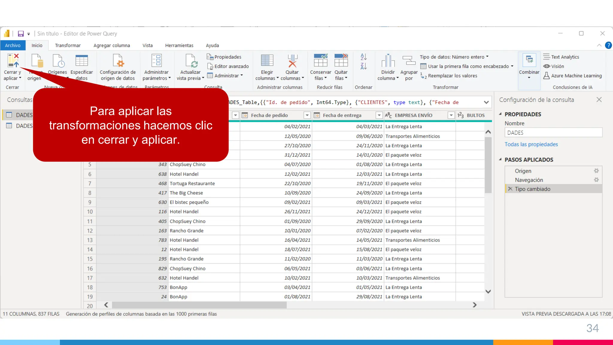Screen dimensions: 613x345
Task: Open settings gear for Origen step
Action: [596, 171]
